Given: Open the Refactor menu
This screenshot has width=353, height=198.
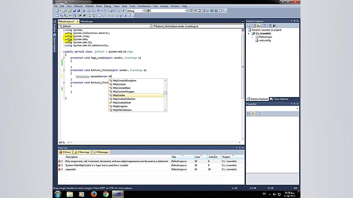Looking at the screenshot, I should click(x=78, y=6).
